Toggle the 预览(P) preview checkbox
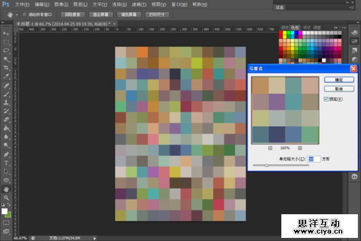 click(326, 99)
